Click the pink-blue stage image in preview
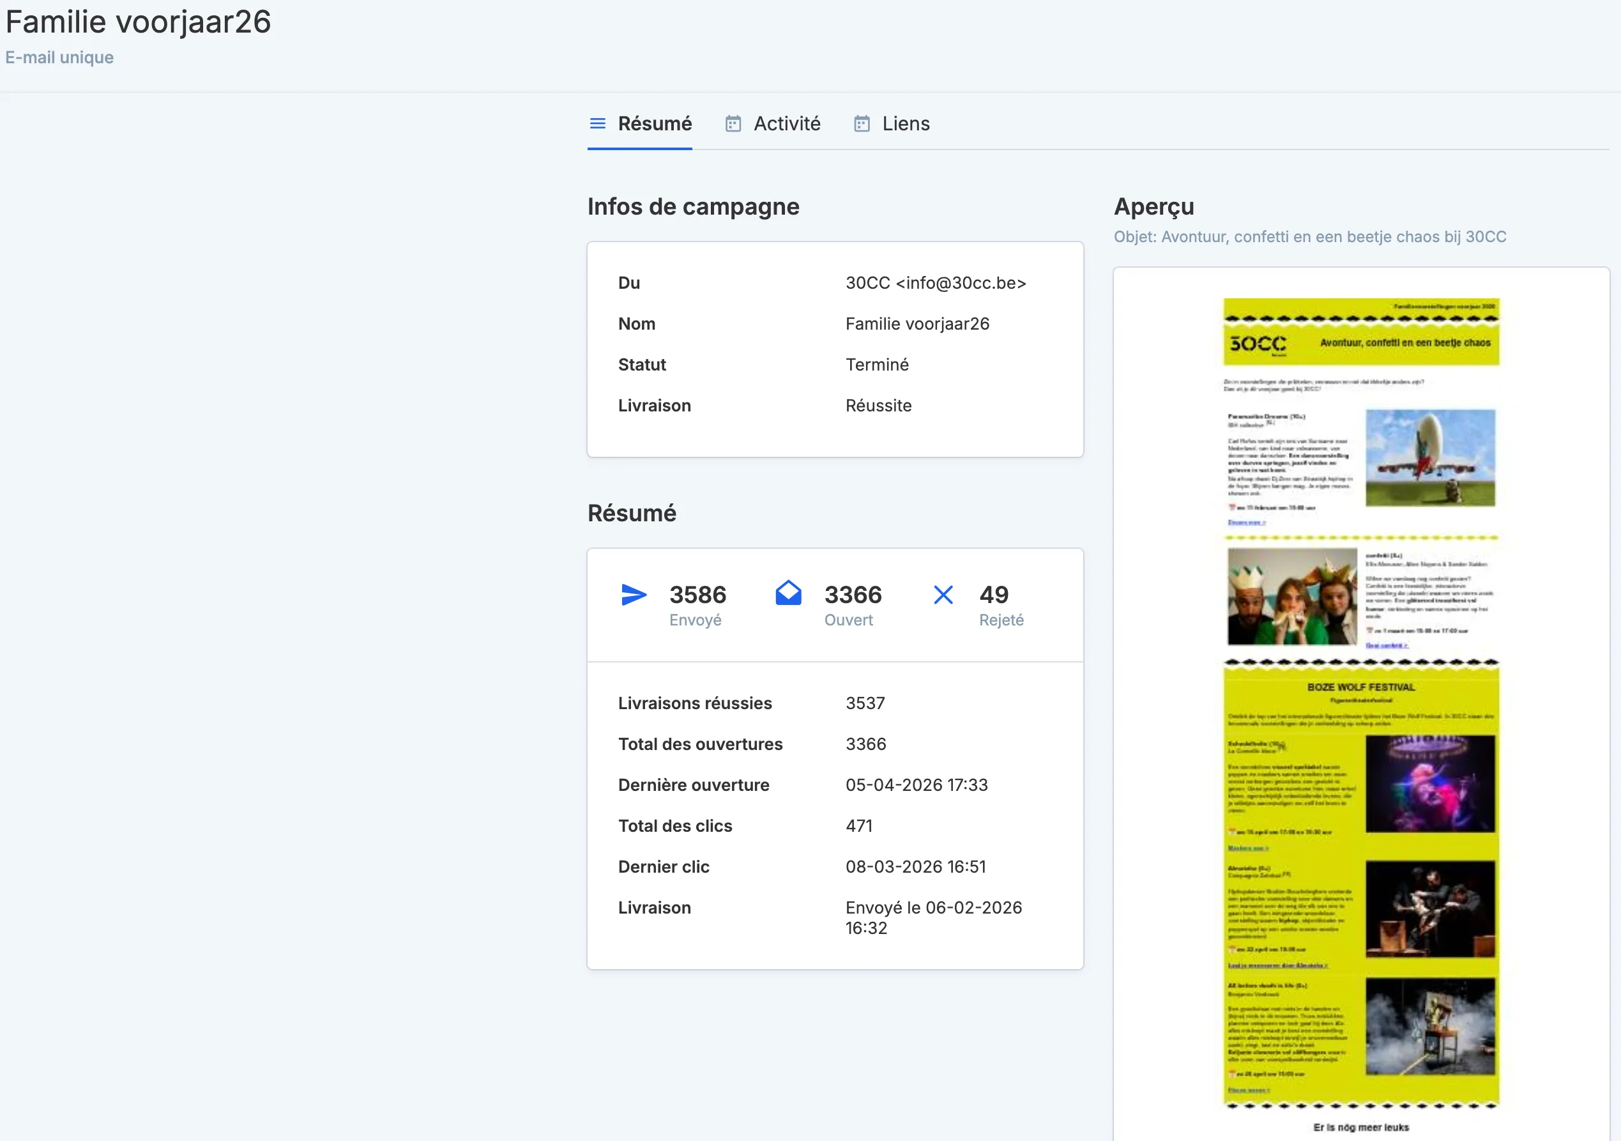 point(1429,784)
